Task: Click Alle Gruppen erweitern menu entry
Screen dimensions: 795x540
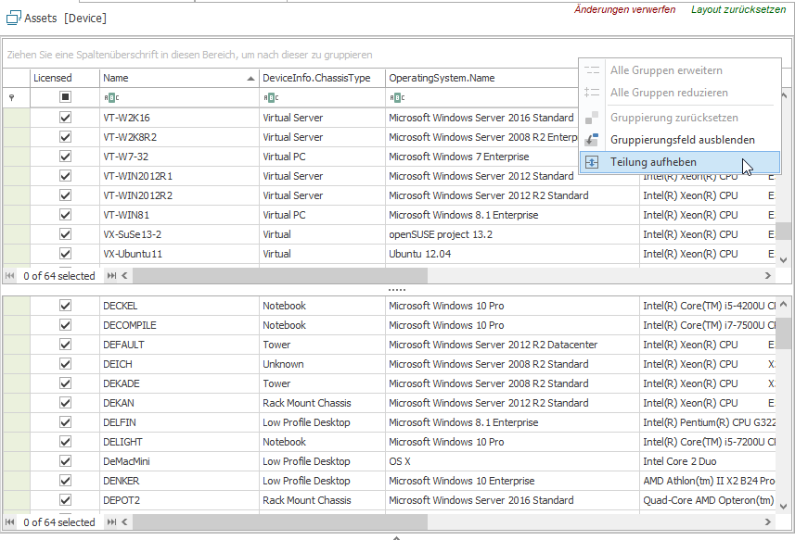Action: [x=680, y=70]
